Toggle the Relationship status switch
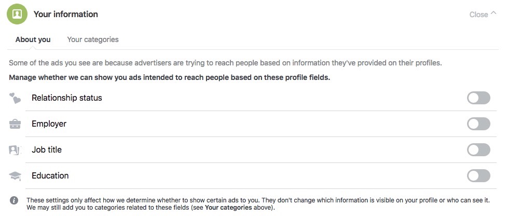 [478, 98]
